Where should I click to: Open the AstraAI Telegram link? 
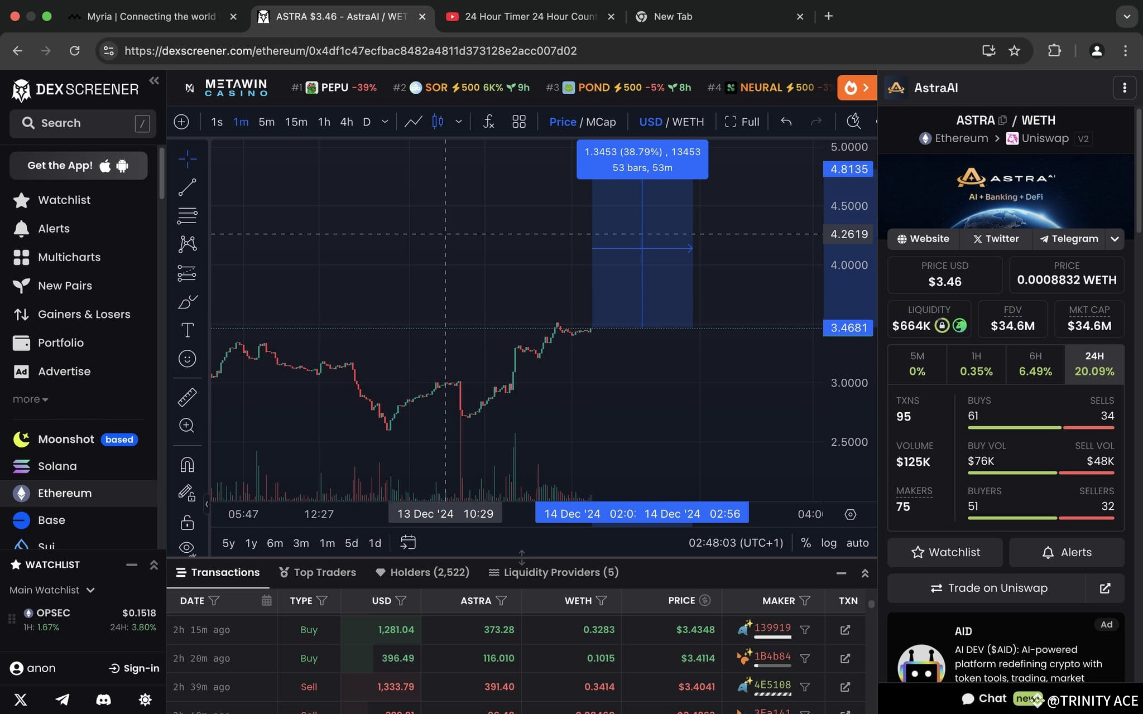(1069, 239)
